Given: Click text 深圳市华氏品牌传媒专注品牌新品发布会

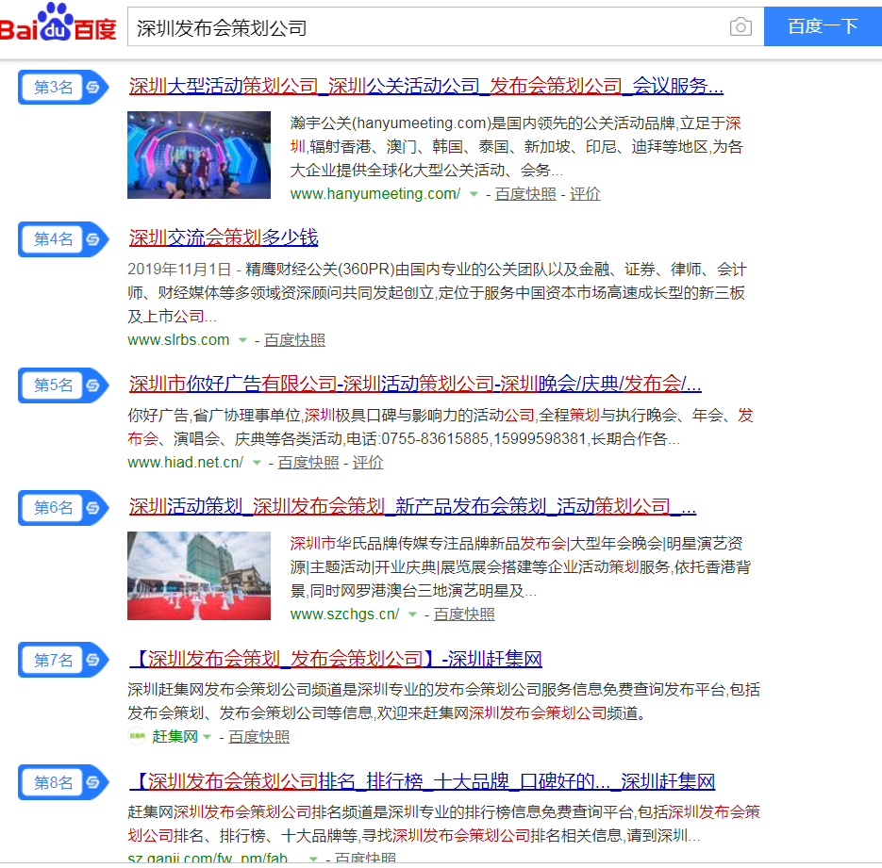Looking at the screenshot, I should pos(428,543).
